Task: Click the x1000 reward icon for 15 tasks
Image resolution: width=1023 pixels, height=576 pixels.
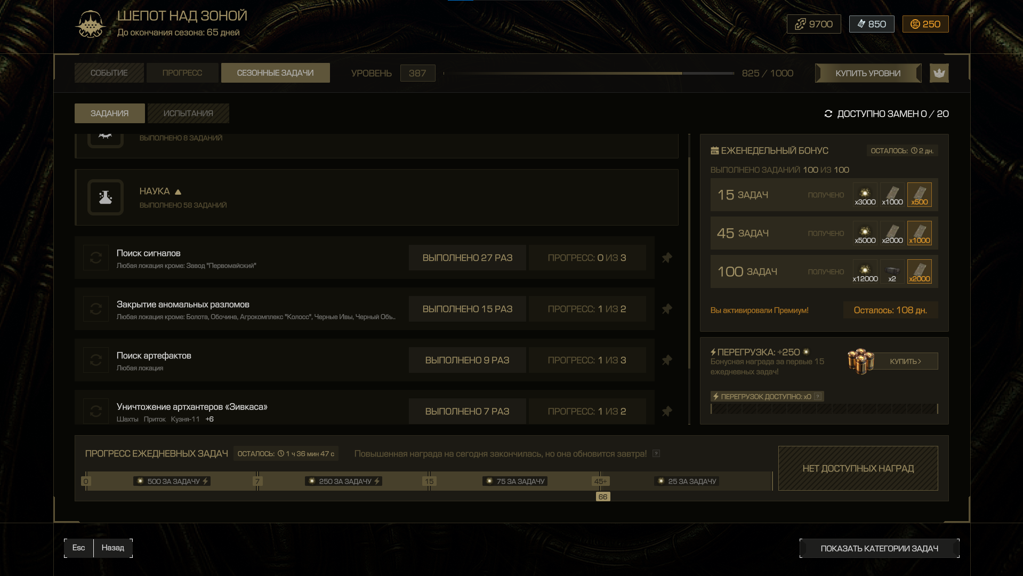Action: (x=892, y=195)
